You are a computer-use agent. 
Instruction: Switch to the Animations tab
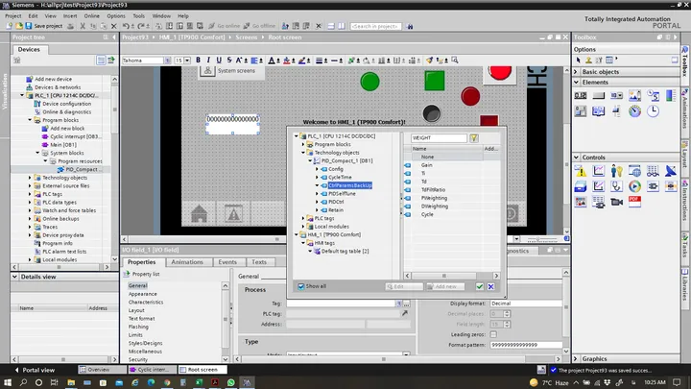(x=187, y=262)
